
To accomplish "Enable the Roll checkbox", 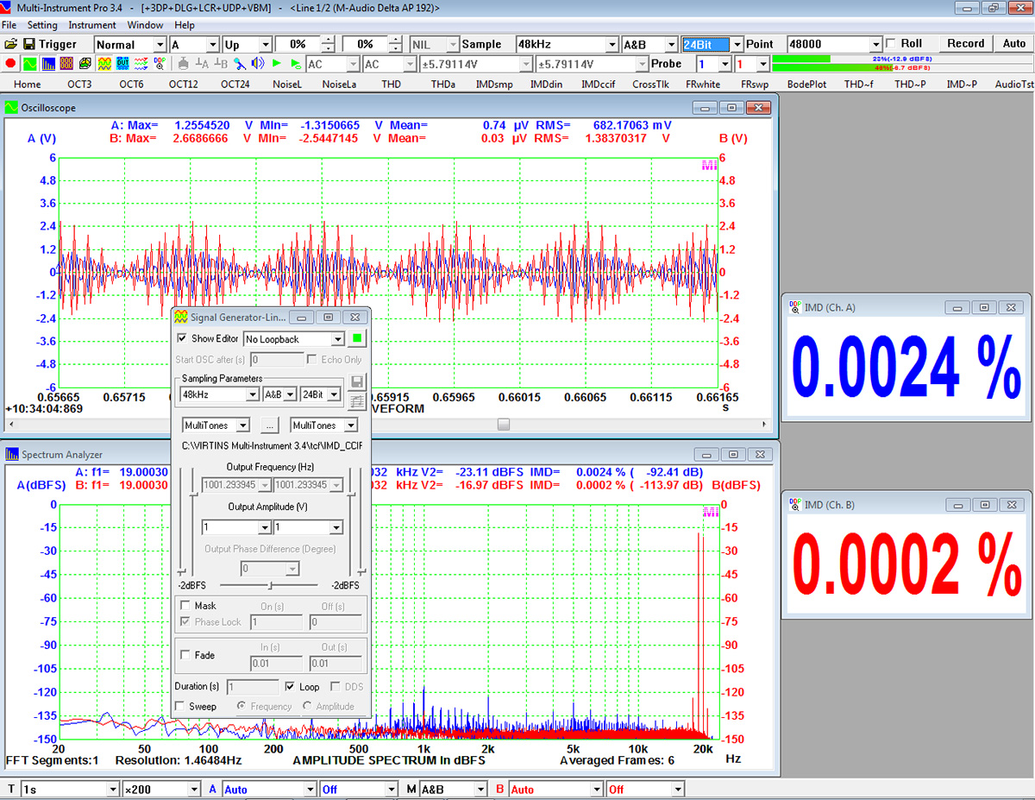I will 891,44.
